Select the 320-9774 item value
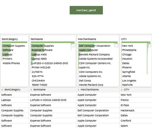Screen dimensions: 152x128 [x=37, y=76]
